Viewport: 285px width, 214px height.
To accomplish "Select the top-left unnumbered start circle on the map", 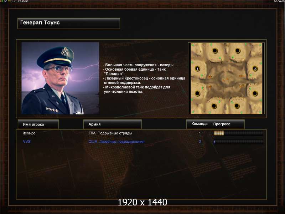I will coord(215,51).
